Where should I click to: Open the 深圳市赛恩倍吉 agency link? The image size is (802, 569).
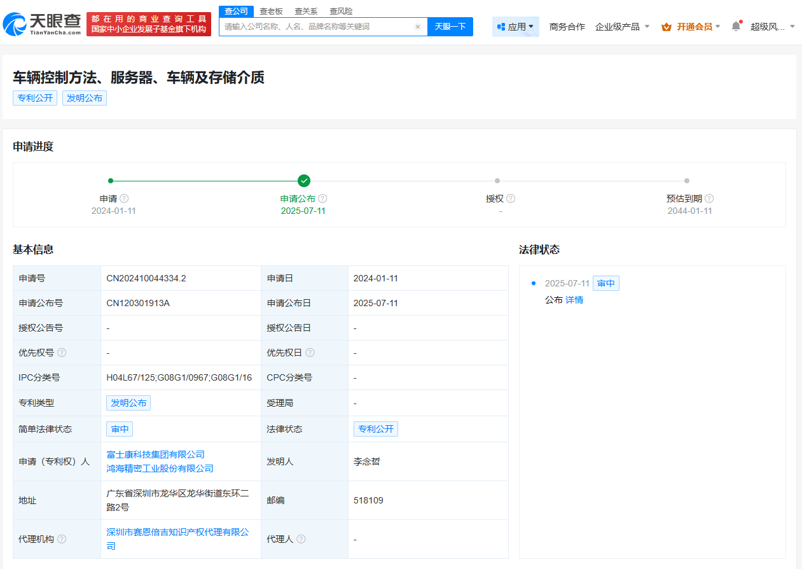pyautogui.click(x=177, y=539)
